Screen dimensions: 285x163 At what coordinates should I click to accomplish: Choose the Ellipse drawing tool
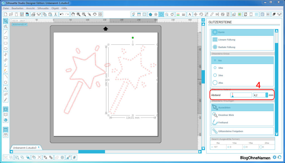[6, 49]
